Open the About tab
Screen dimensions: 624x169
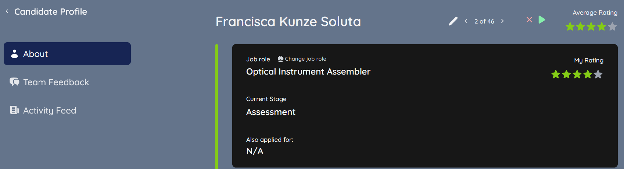click(67, 54)
